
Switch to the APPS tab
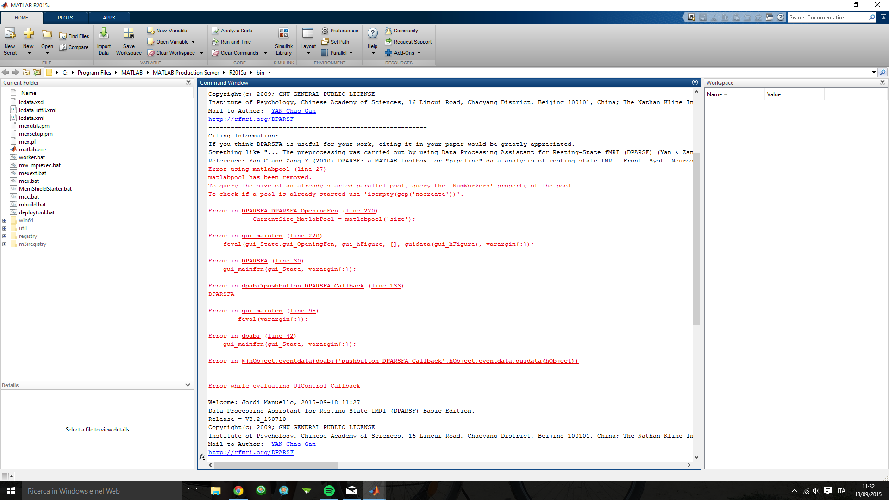tap(109, 18)
